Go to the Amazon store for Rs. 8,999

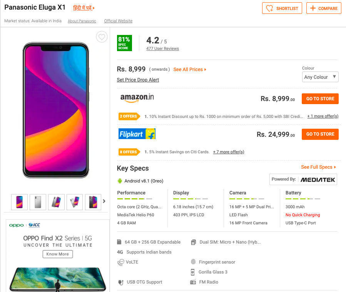(x=320, y=99)
